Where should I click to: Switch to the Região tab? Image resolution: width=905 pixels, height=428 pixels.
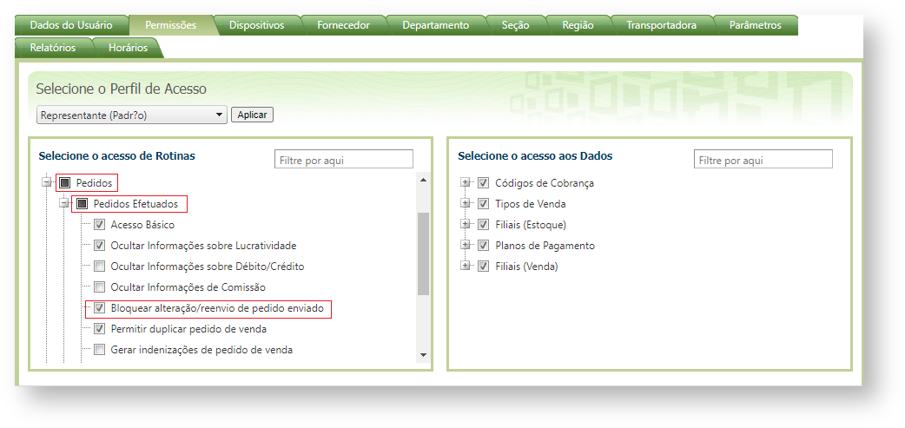(578, 25)
